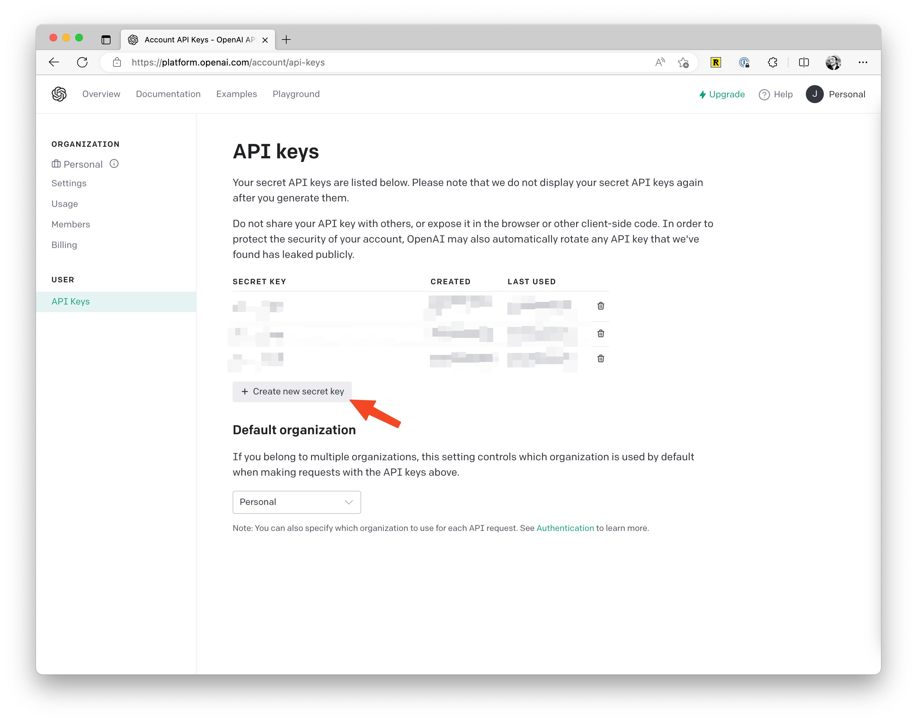Select the API Keys sidebar item
The height and width of the screenshot is (722, 917).
click(x=70, y=301)
